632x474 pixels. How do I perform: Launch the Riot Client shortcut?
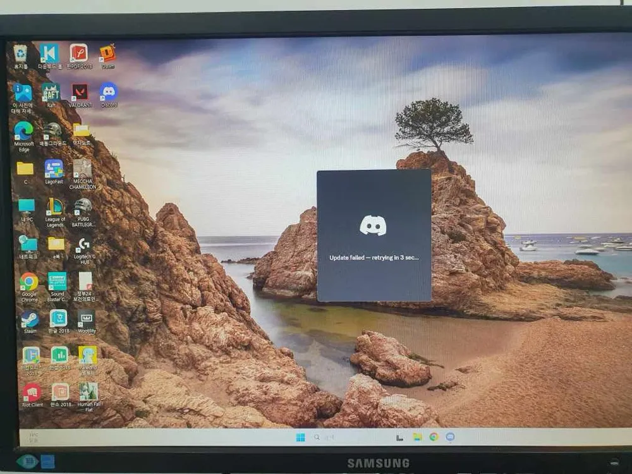(x=32, y=395)
